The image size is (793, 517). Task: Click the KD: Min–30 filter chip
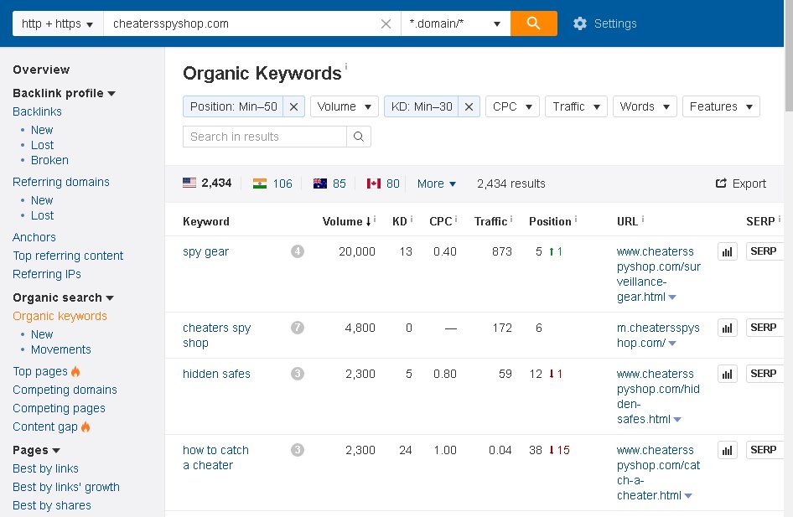[422, 106]
